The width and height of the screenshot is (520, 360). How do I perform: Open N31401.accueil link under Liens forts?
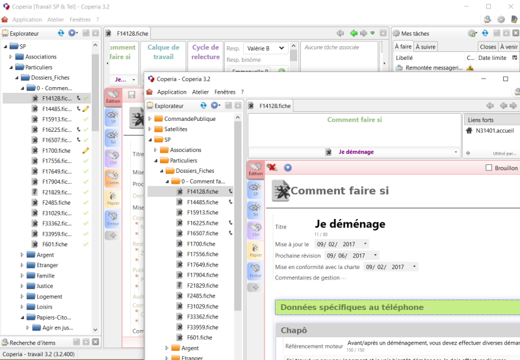click(495, 131)
